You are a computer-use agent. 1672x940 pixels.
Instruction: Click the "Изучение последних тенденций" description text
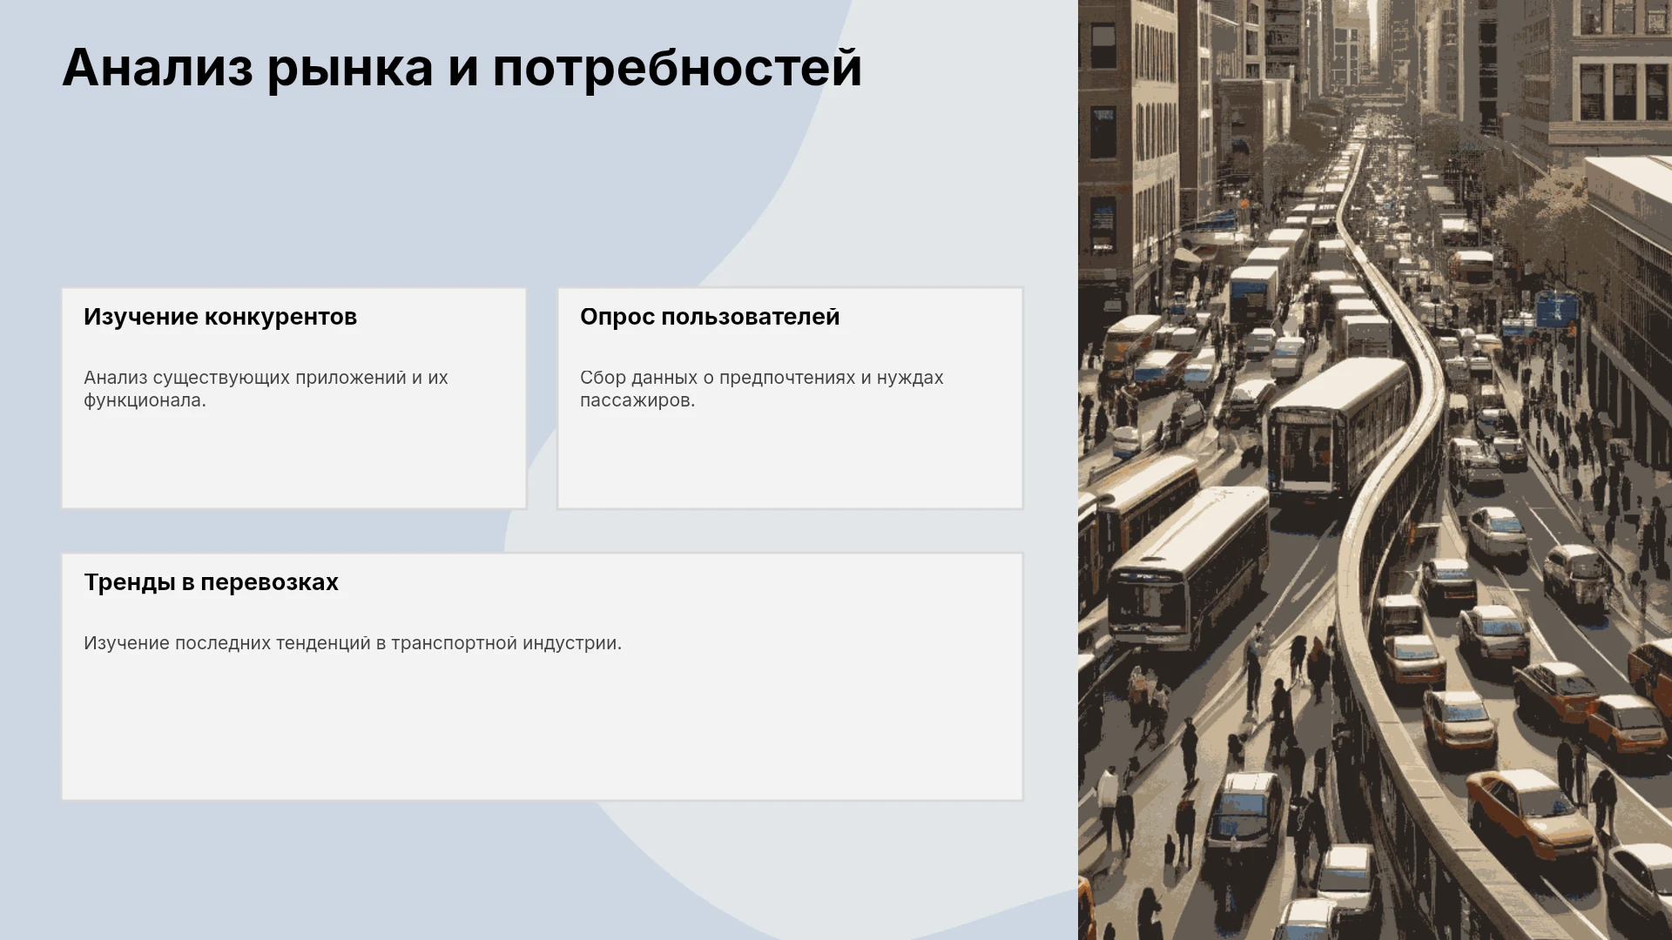(353, 643)
